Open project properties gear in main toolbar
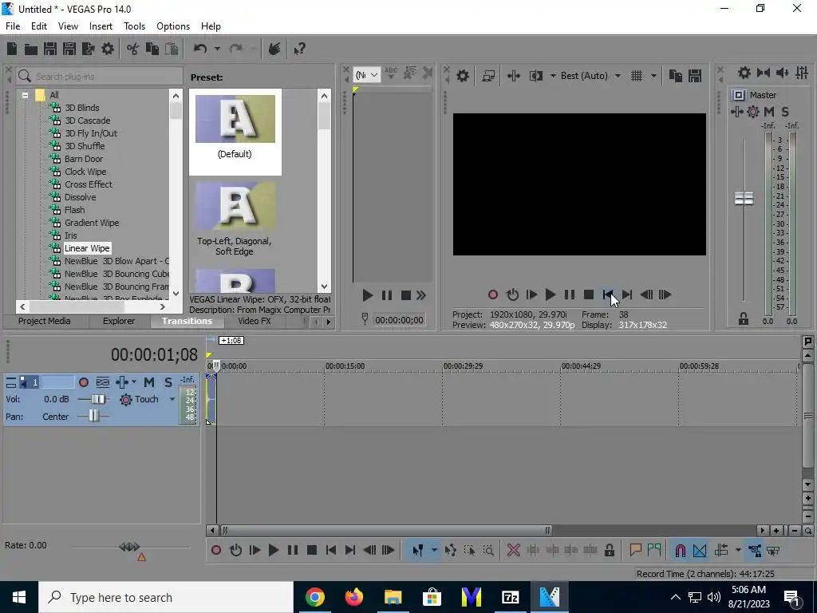817x613 pixels. tap(108, 49)
